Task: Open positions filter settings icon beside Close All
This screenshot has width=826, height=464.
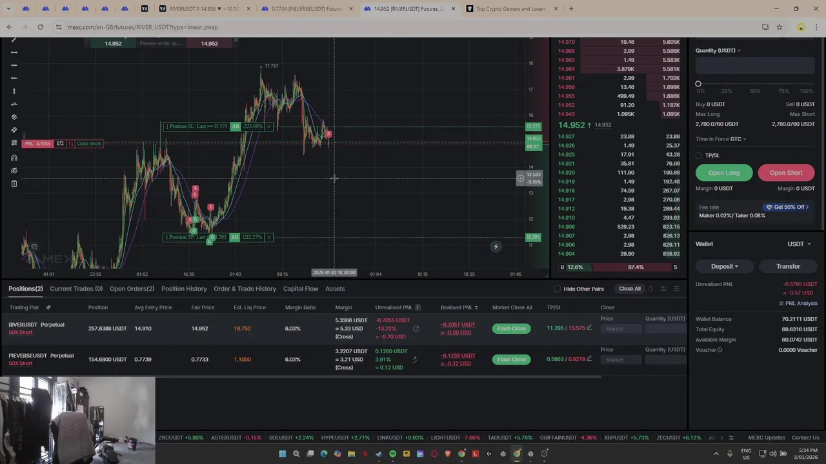Action: tap(663, 289)
